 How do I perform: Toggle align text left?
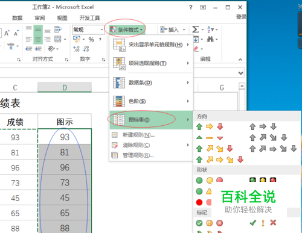pos(29,39)
